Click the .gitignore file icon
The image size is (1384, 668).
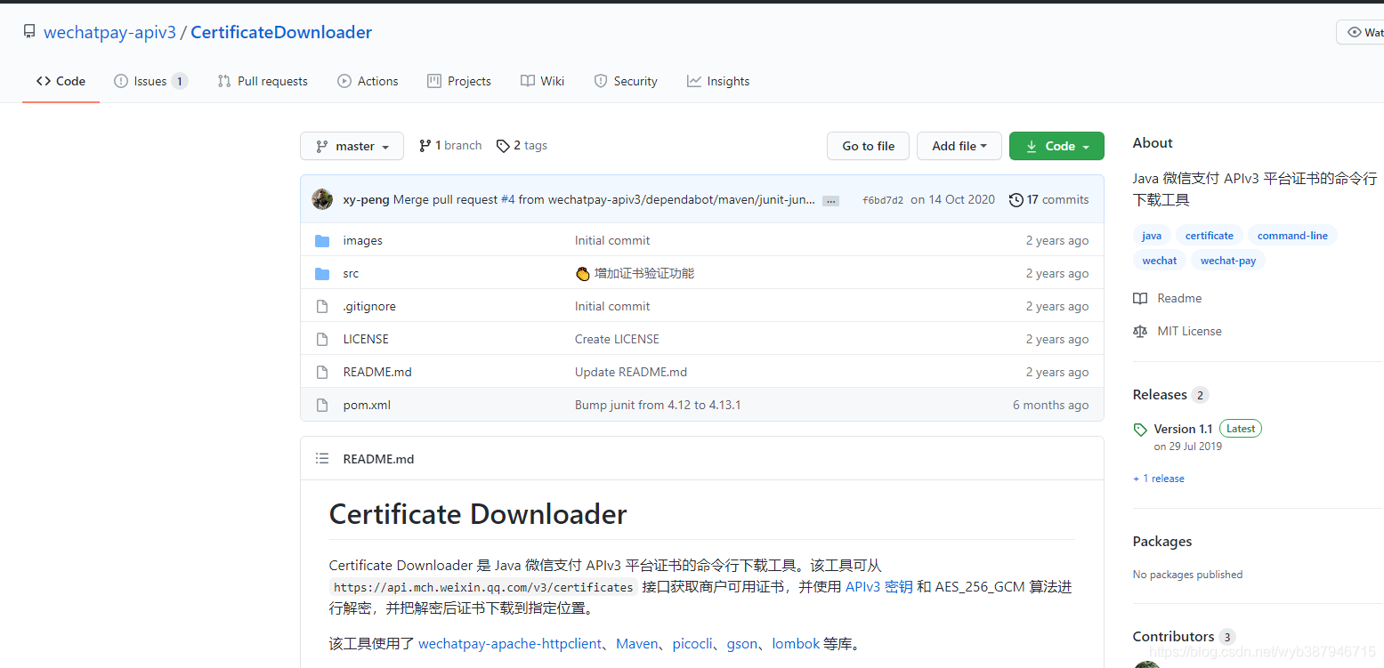(322, 307)
